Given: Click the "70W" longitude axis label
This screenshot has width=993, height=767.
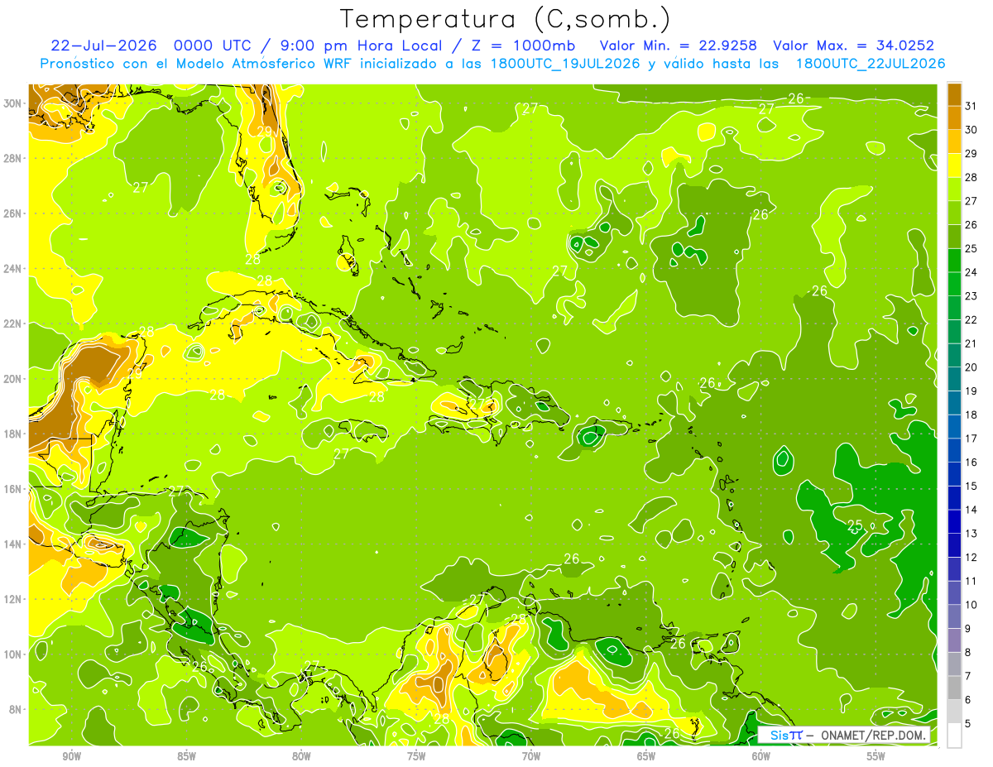Looking at the screenshot, I should (x=531, y=756).
